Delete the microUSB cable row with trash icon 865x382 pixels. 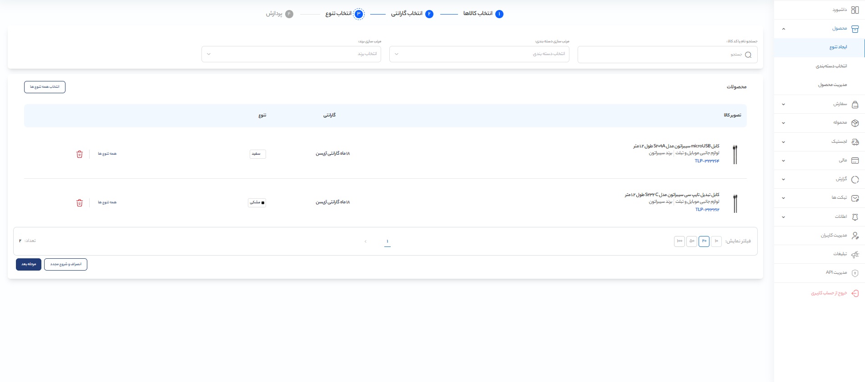[80, 154]
